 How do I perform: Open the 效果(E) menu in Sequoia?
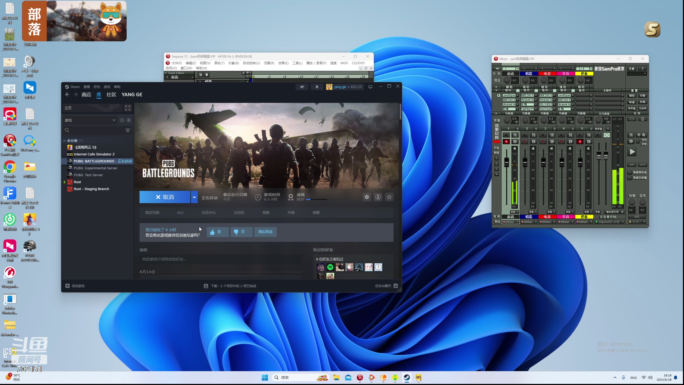pyautogui.click(x=283, y=63)
